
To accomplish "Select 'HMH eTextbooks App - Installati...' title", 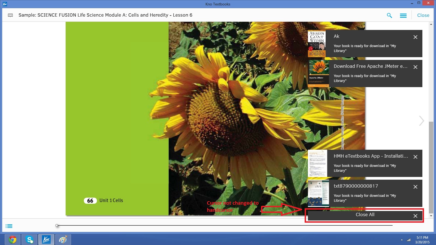I will pos(371,156).
